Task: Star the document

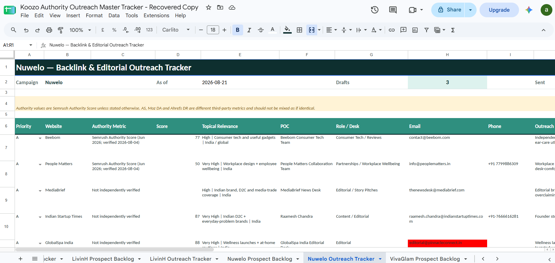Action: pos(209,7)
